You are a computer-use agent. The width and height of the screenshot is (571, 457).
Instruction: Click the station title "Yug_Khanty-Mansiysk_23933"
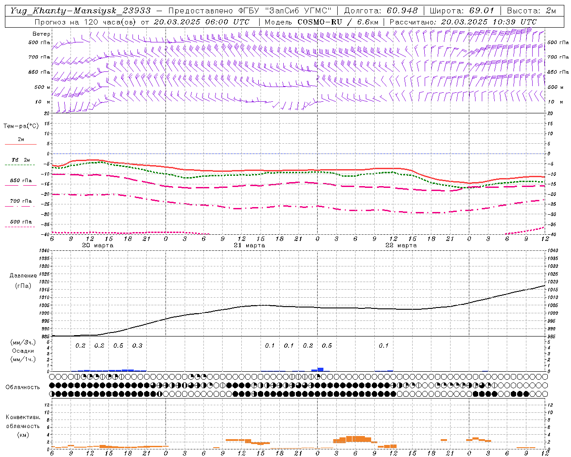(x=81, y=11)
